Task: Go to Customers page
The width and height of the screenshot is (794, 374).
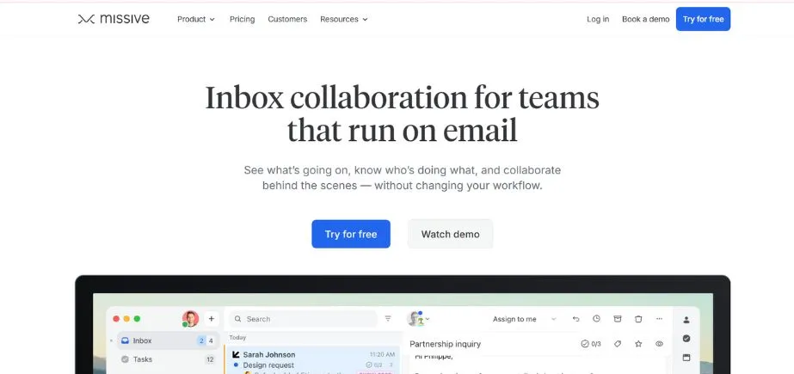Action: (x=287, y=19)
